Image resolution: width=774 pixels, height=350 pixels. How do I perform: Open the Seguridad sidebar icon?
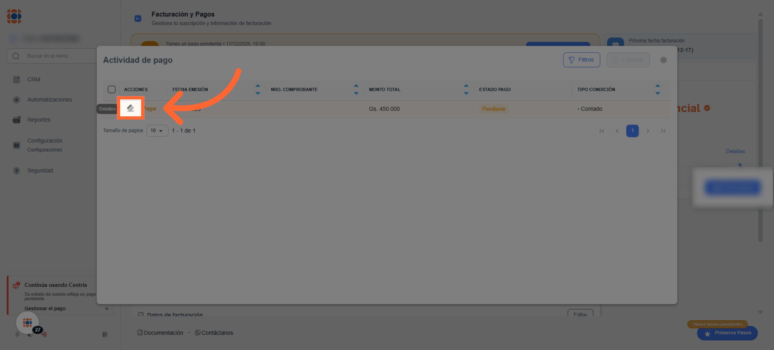[x=16, y=170]
